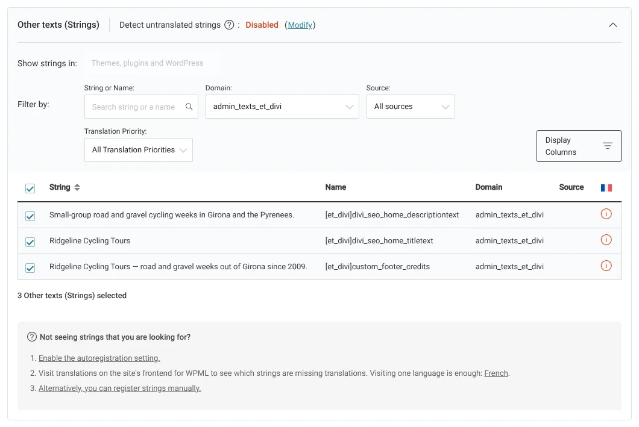Screen dimensions: 639x427
Task: Click the French flag column header
Action: 606,188
